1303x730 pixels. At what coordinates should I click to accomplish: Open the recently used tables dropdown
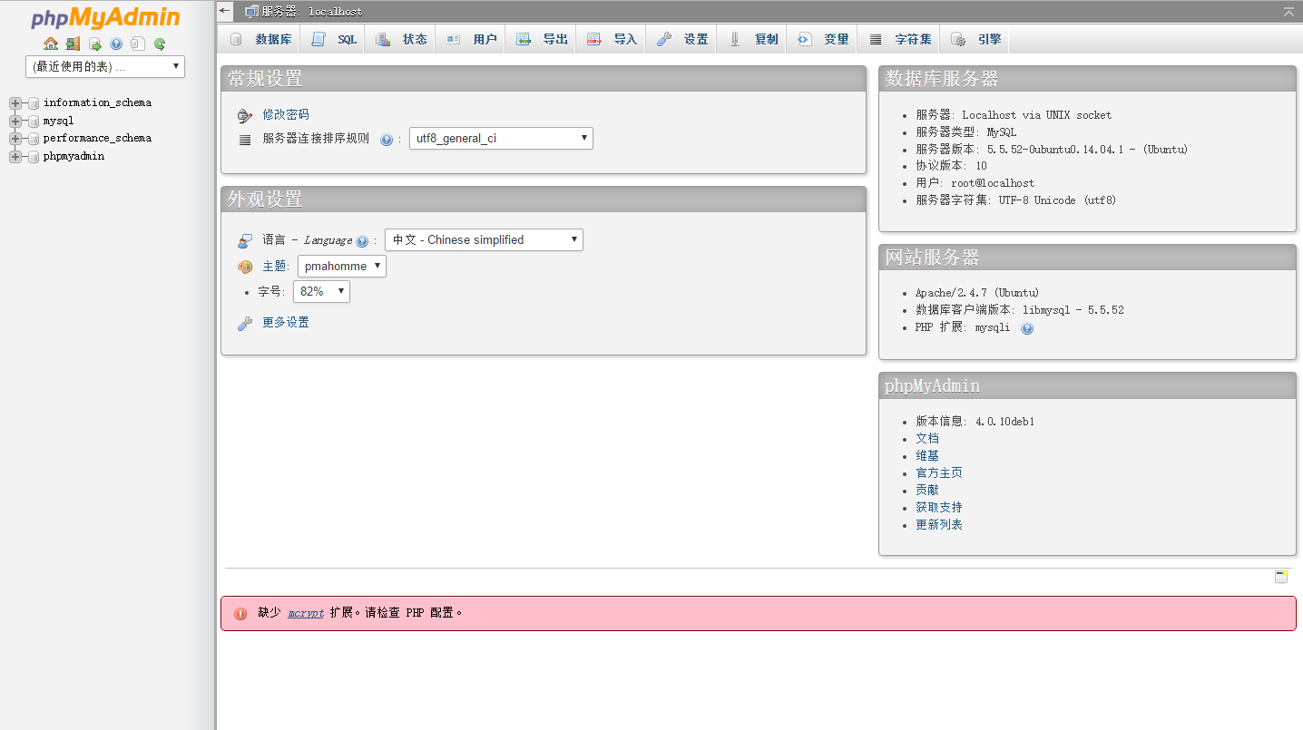click(x=105, y=66)
